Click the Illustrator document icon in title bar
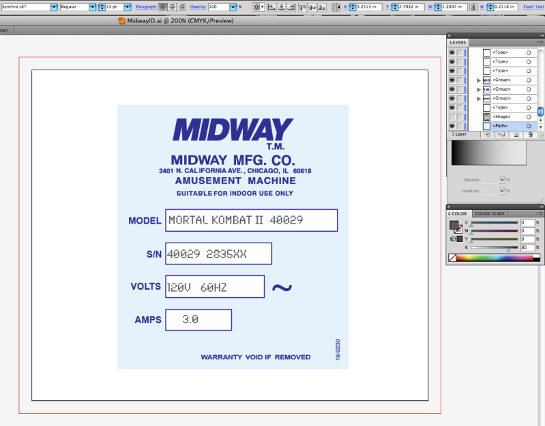Image resolution: width=545 pixels, height=426 pixels. click(121, 21)
